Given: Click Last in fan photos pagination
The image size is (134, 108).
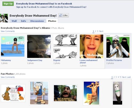Looking at the screenshot, I should 129,77.
